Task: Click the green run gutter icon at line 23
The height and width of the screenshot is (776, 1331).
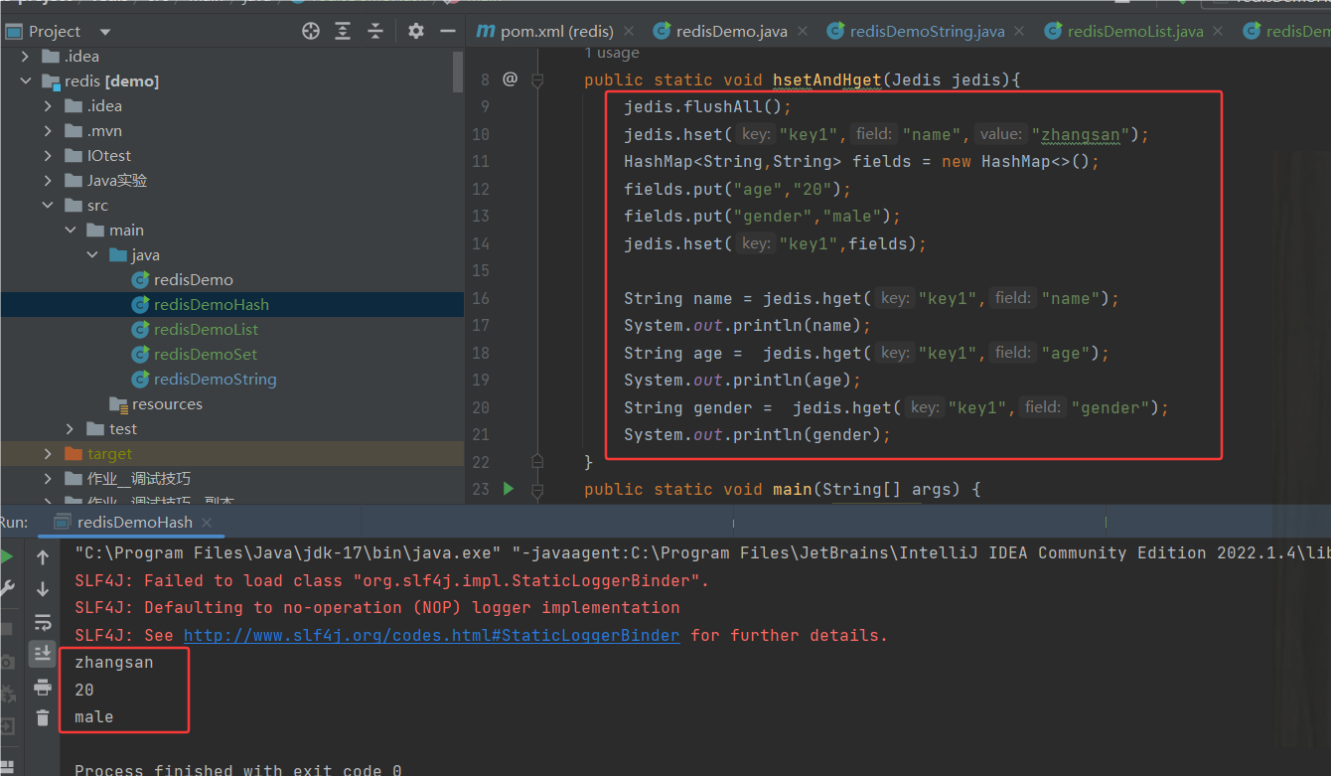Action: coord(509,489)
